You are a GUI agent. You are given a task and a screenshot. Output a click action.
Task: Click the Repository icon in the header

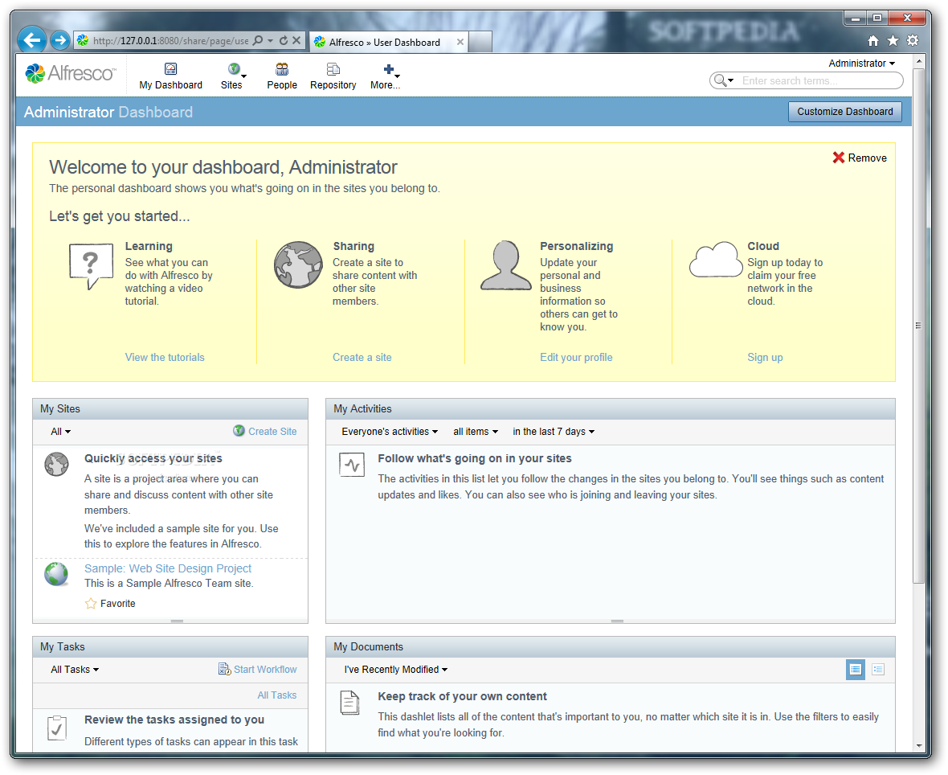click(333, 69)
